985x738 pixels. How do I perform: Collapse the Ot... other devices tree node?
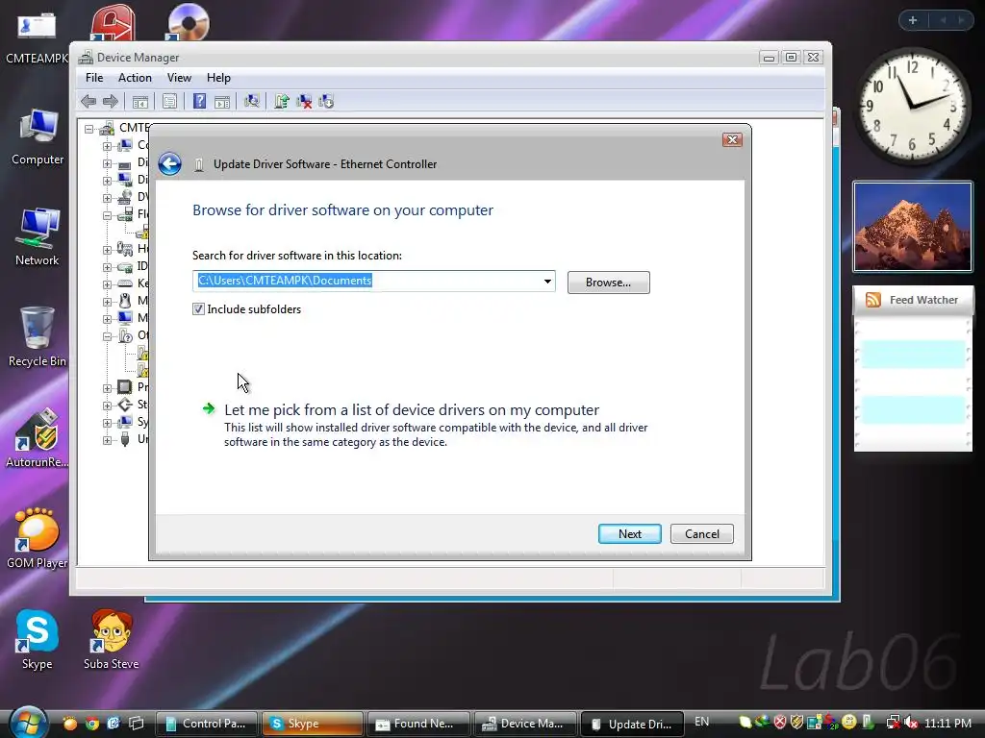click(108, 336)
